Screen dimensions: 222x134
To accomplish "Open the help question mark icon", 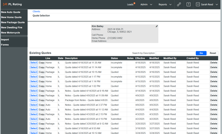I will (x=189, y=4).
